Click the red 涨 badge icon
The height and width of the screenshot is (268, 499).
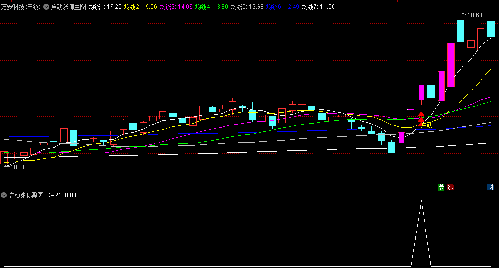point(450,187)
